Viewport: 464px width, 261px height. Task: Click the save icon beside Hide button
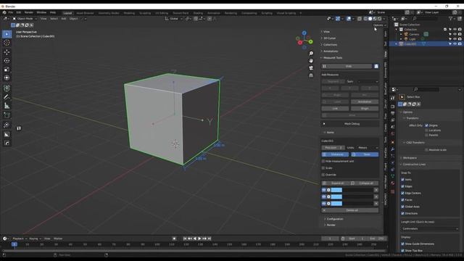tap(376, 66)
